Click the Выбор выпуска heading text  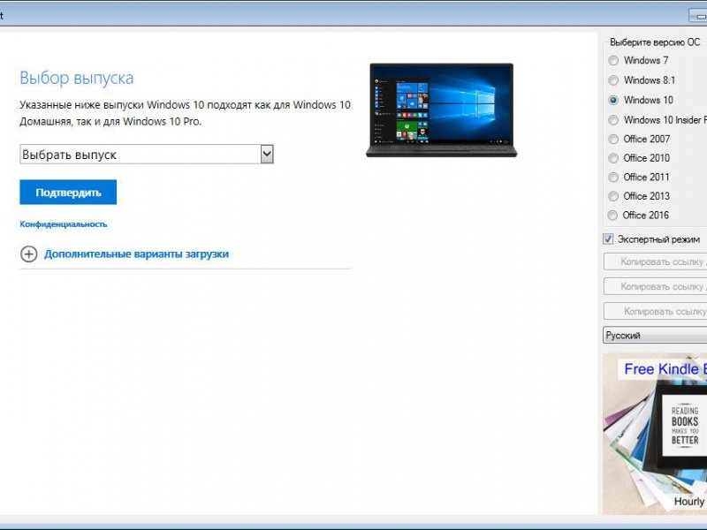(77, 78)
